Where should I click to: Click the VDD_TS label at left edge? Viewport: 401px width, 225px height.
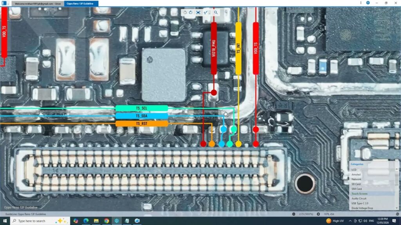tap(4, 32)
